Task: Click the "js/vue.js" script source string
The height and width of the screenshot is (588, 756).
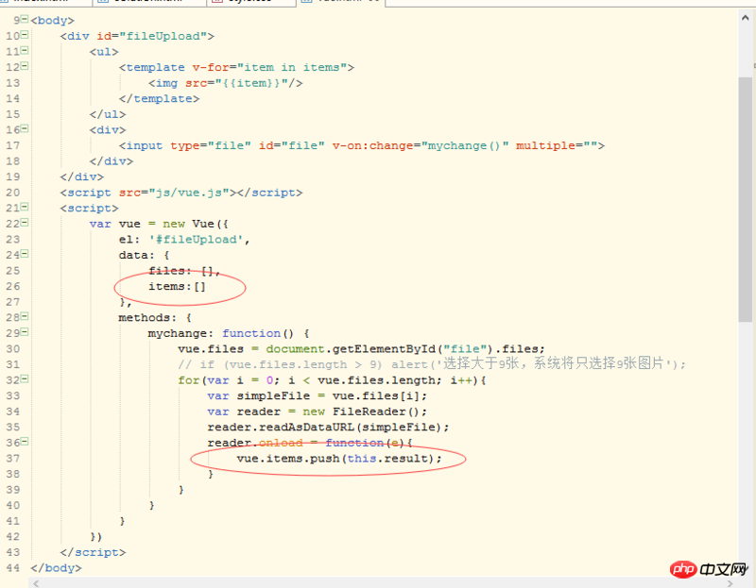Action: tap(189, 193)
